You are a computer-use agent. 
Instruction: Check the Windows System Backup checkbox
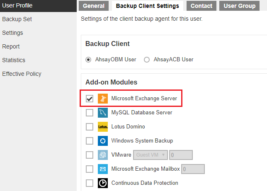(x=90, y=141)
